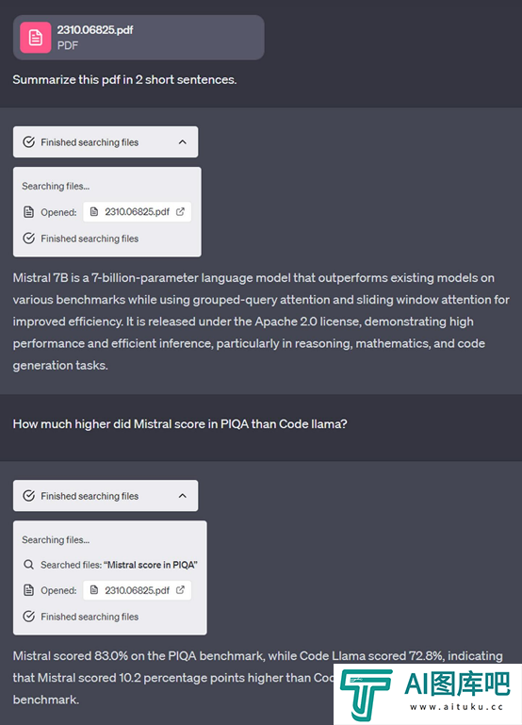522x725 pixels.
Task: Click the Searched files "Mistral score in PIQA" entry
Action: click(x=110, y=565)
